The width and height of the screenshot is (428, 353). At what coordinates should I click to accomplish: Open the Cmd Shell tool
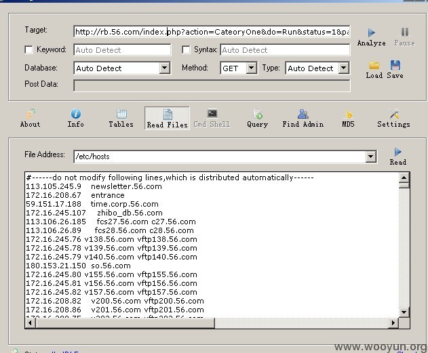coord(212,118)
